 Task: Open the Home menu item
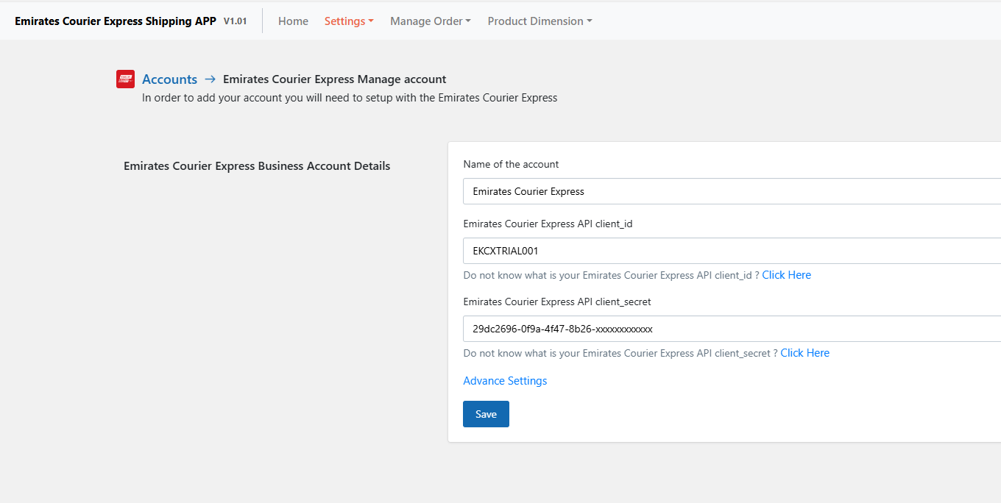click(293, 21)
